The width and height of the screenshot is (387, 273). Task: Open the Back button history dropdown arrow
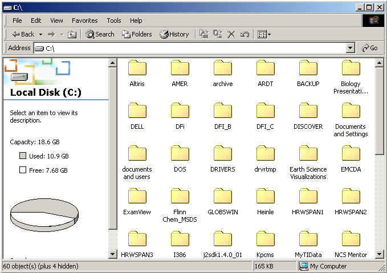click(x=40, y=34)
